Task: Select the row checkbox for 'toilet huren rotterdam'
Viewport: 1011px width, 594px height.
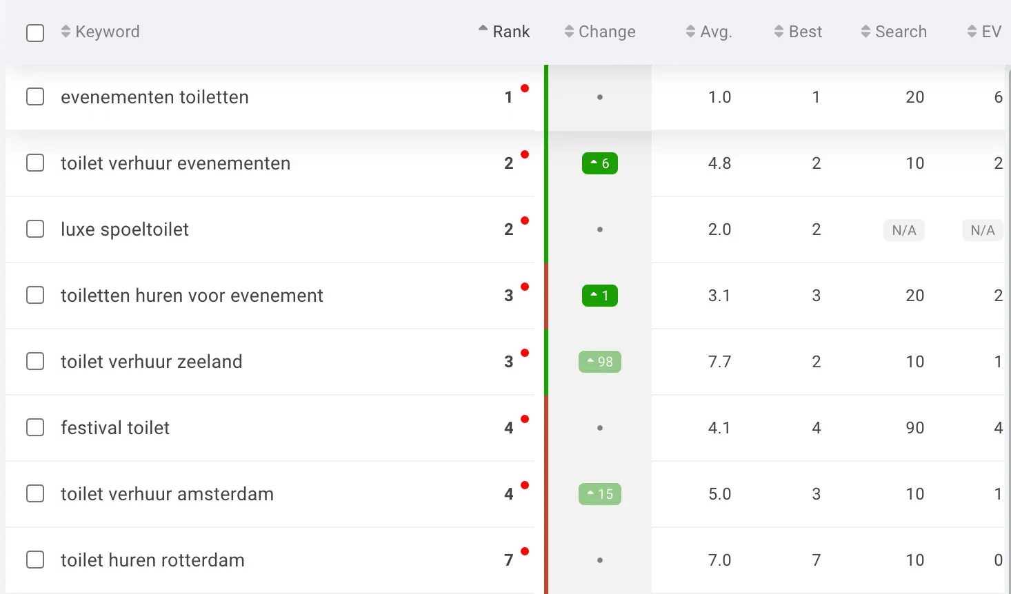Action: click(x=35, y=560)
